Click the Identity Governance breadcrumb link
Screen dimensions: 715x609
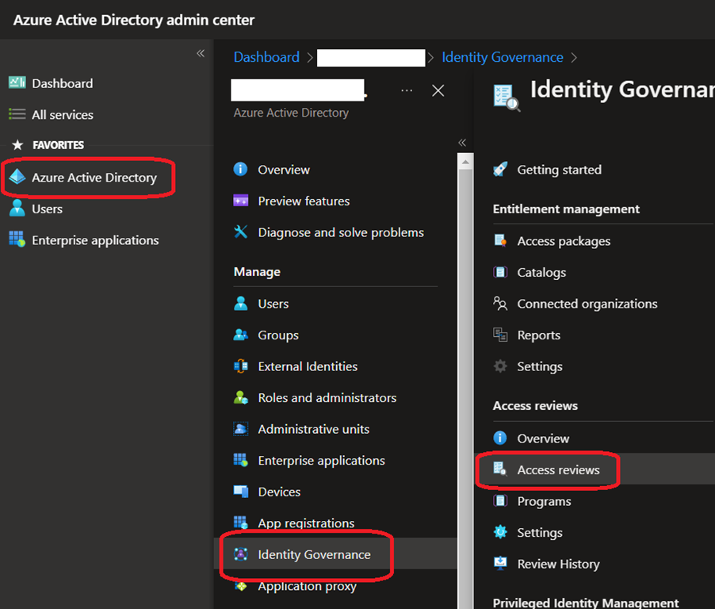click(x=503, y=57)
